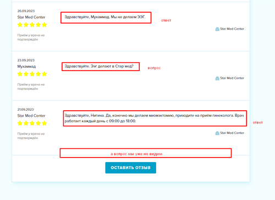The width and height of the screenshot is (275, 200).
Task: Select the date 21.09.2023
Action: click(x=25, y=110)
